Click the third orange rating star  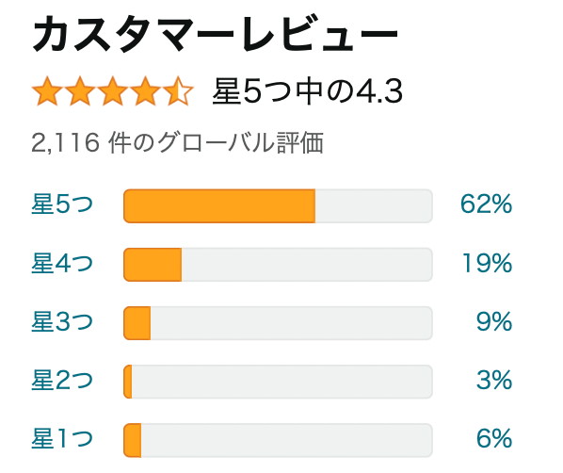point(112,91)
